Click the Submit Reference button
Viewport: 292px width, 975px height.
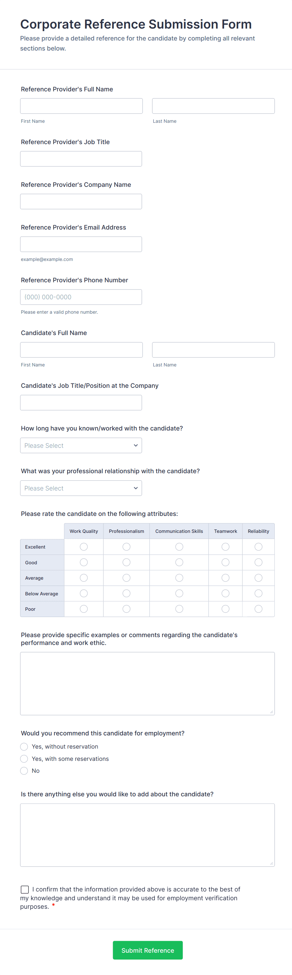click(148, 951)
